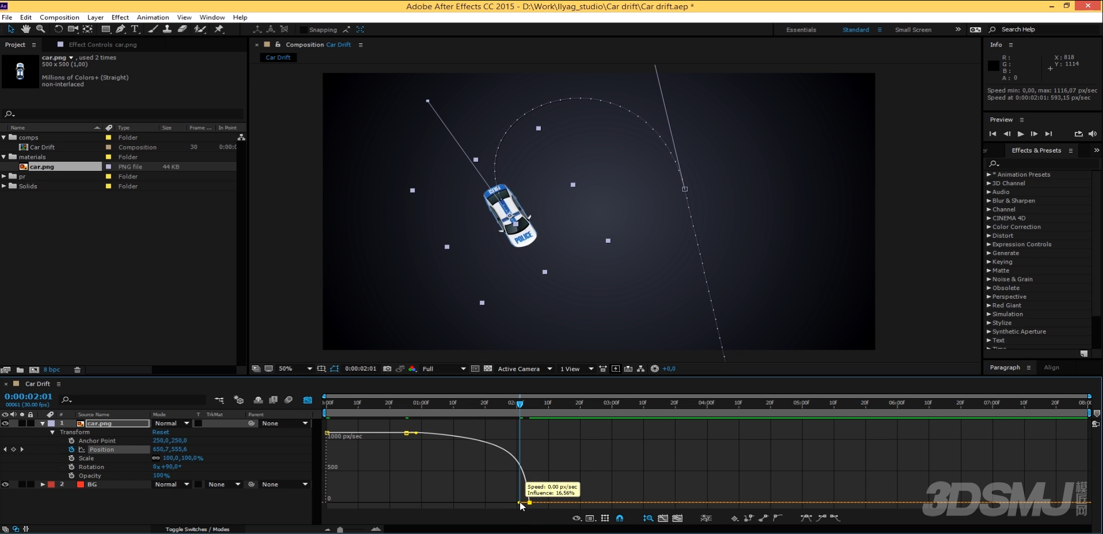Click fit all graphs to view icon
The image size is (1103, 534).
[x=677, y=518]
